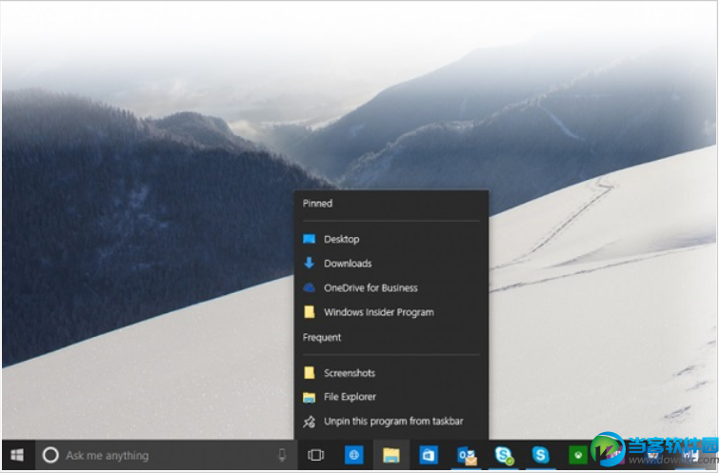Focus the 'Ask me anything' search box
The height and width of the screenshot is (473, 720).
[x=167, y=455]
